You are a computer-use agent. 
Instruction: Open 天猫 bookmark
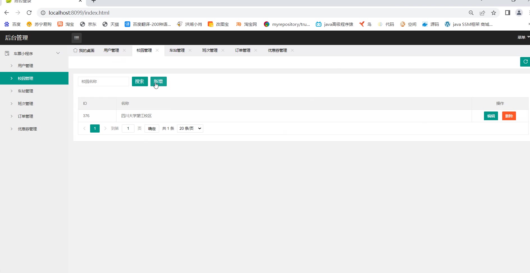111,24
